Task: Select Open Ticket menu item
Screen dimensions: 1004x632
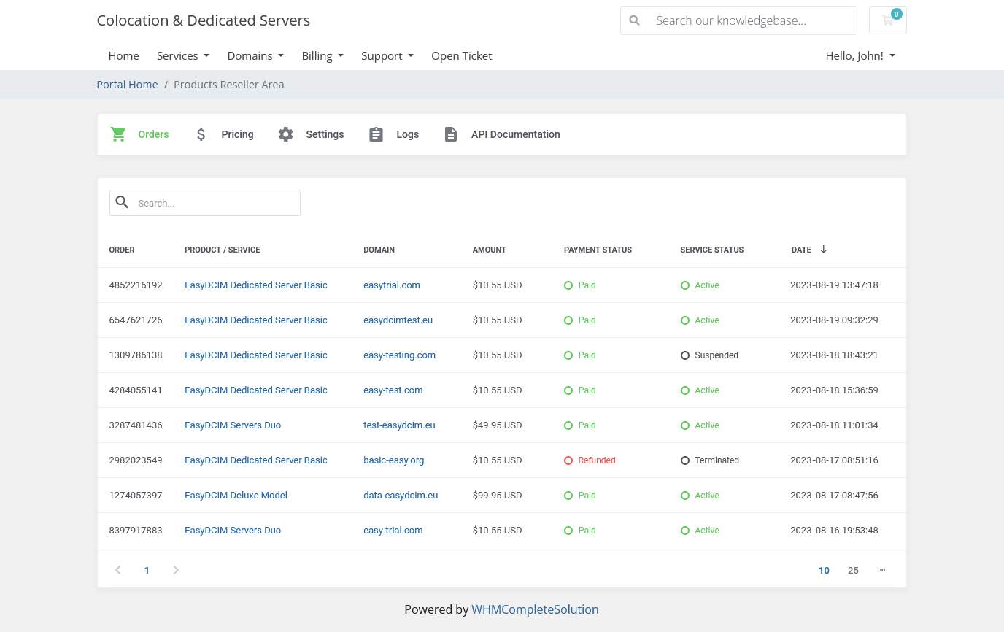Action: [x=462, y=55]
